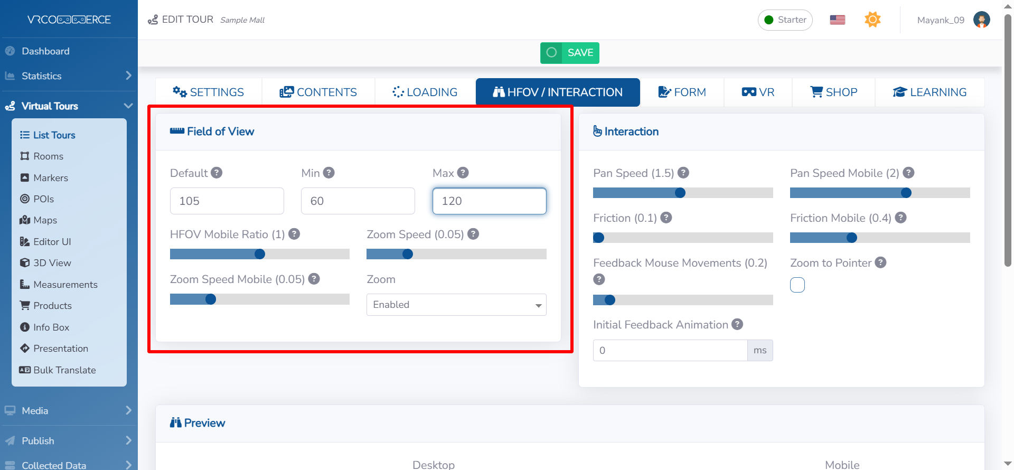Open the Markers link in sidebar
Viewport: 1014px width, 470px height.
[x=51, y=178]
